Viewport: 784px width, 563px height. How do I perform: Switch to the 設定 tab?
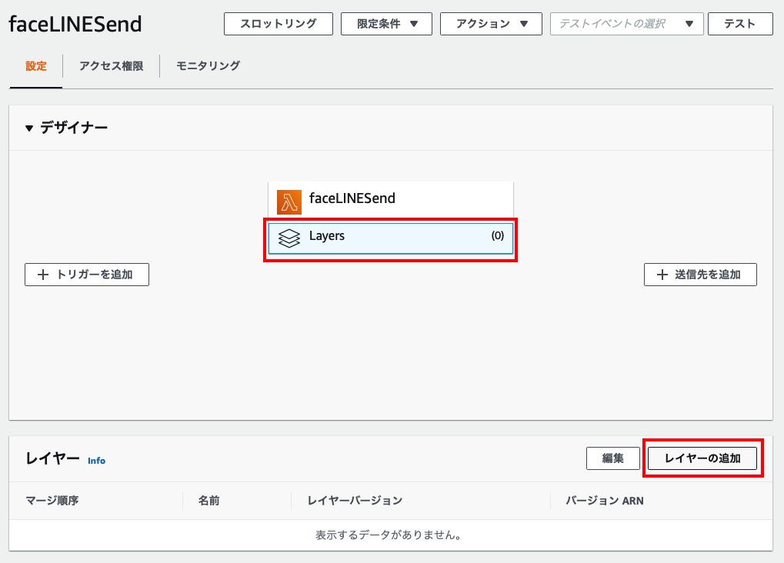point(36,66)
